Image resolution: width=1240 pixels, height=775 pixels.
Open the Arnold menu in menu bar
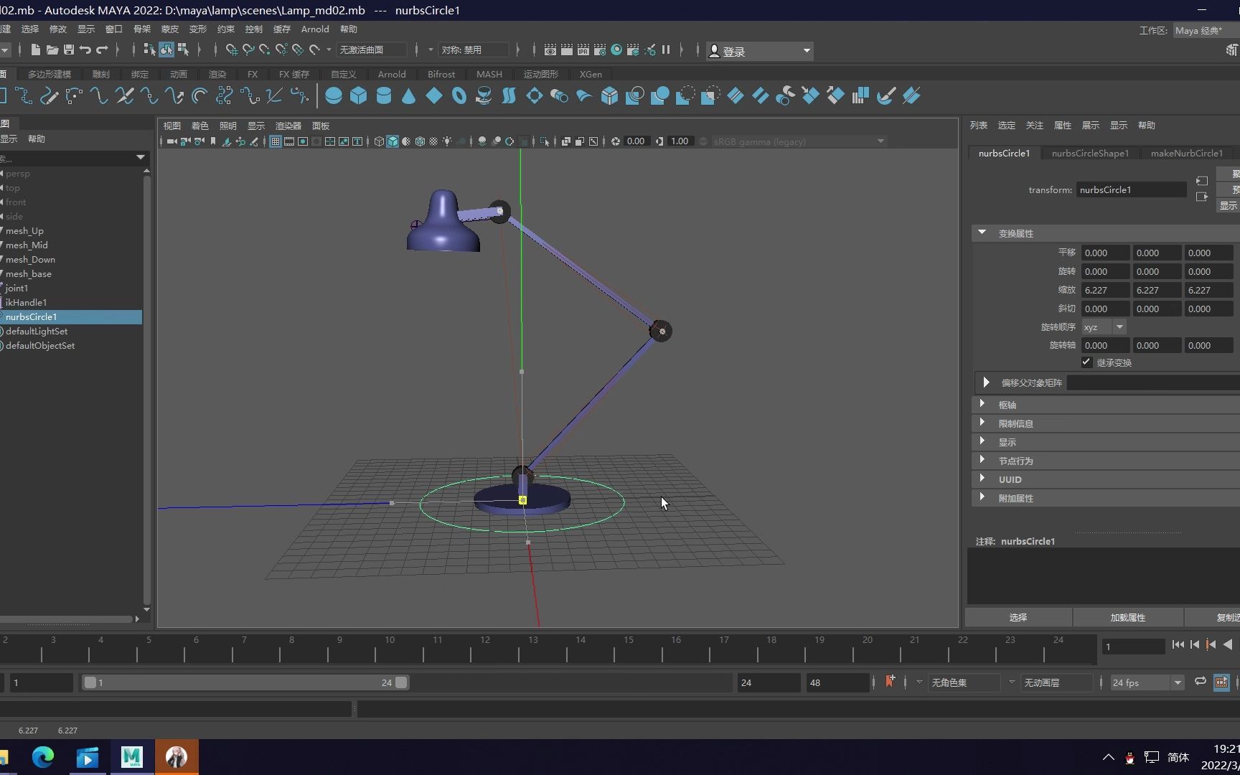315,29
